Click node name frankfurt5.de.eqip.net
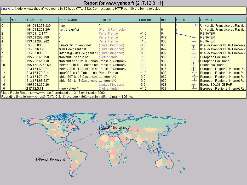 [74, 57]
